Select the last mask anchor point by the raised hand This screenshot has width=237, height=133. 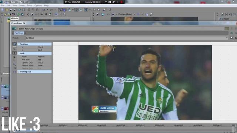[x=115, y=47]
